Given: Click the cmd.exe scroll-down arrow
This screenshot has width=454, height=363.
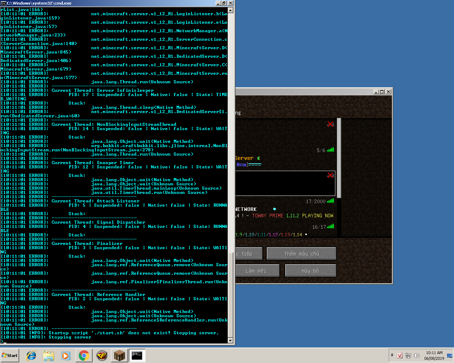Looking at the screenshot, I should [x=231, y=341].
